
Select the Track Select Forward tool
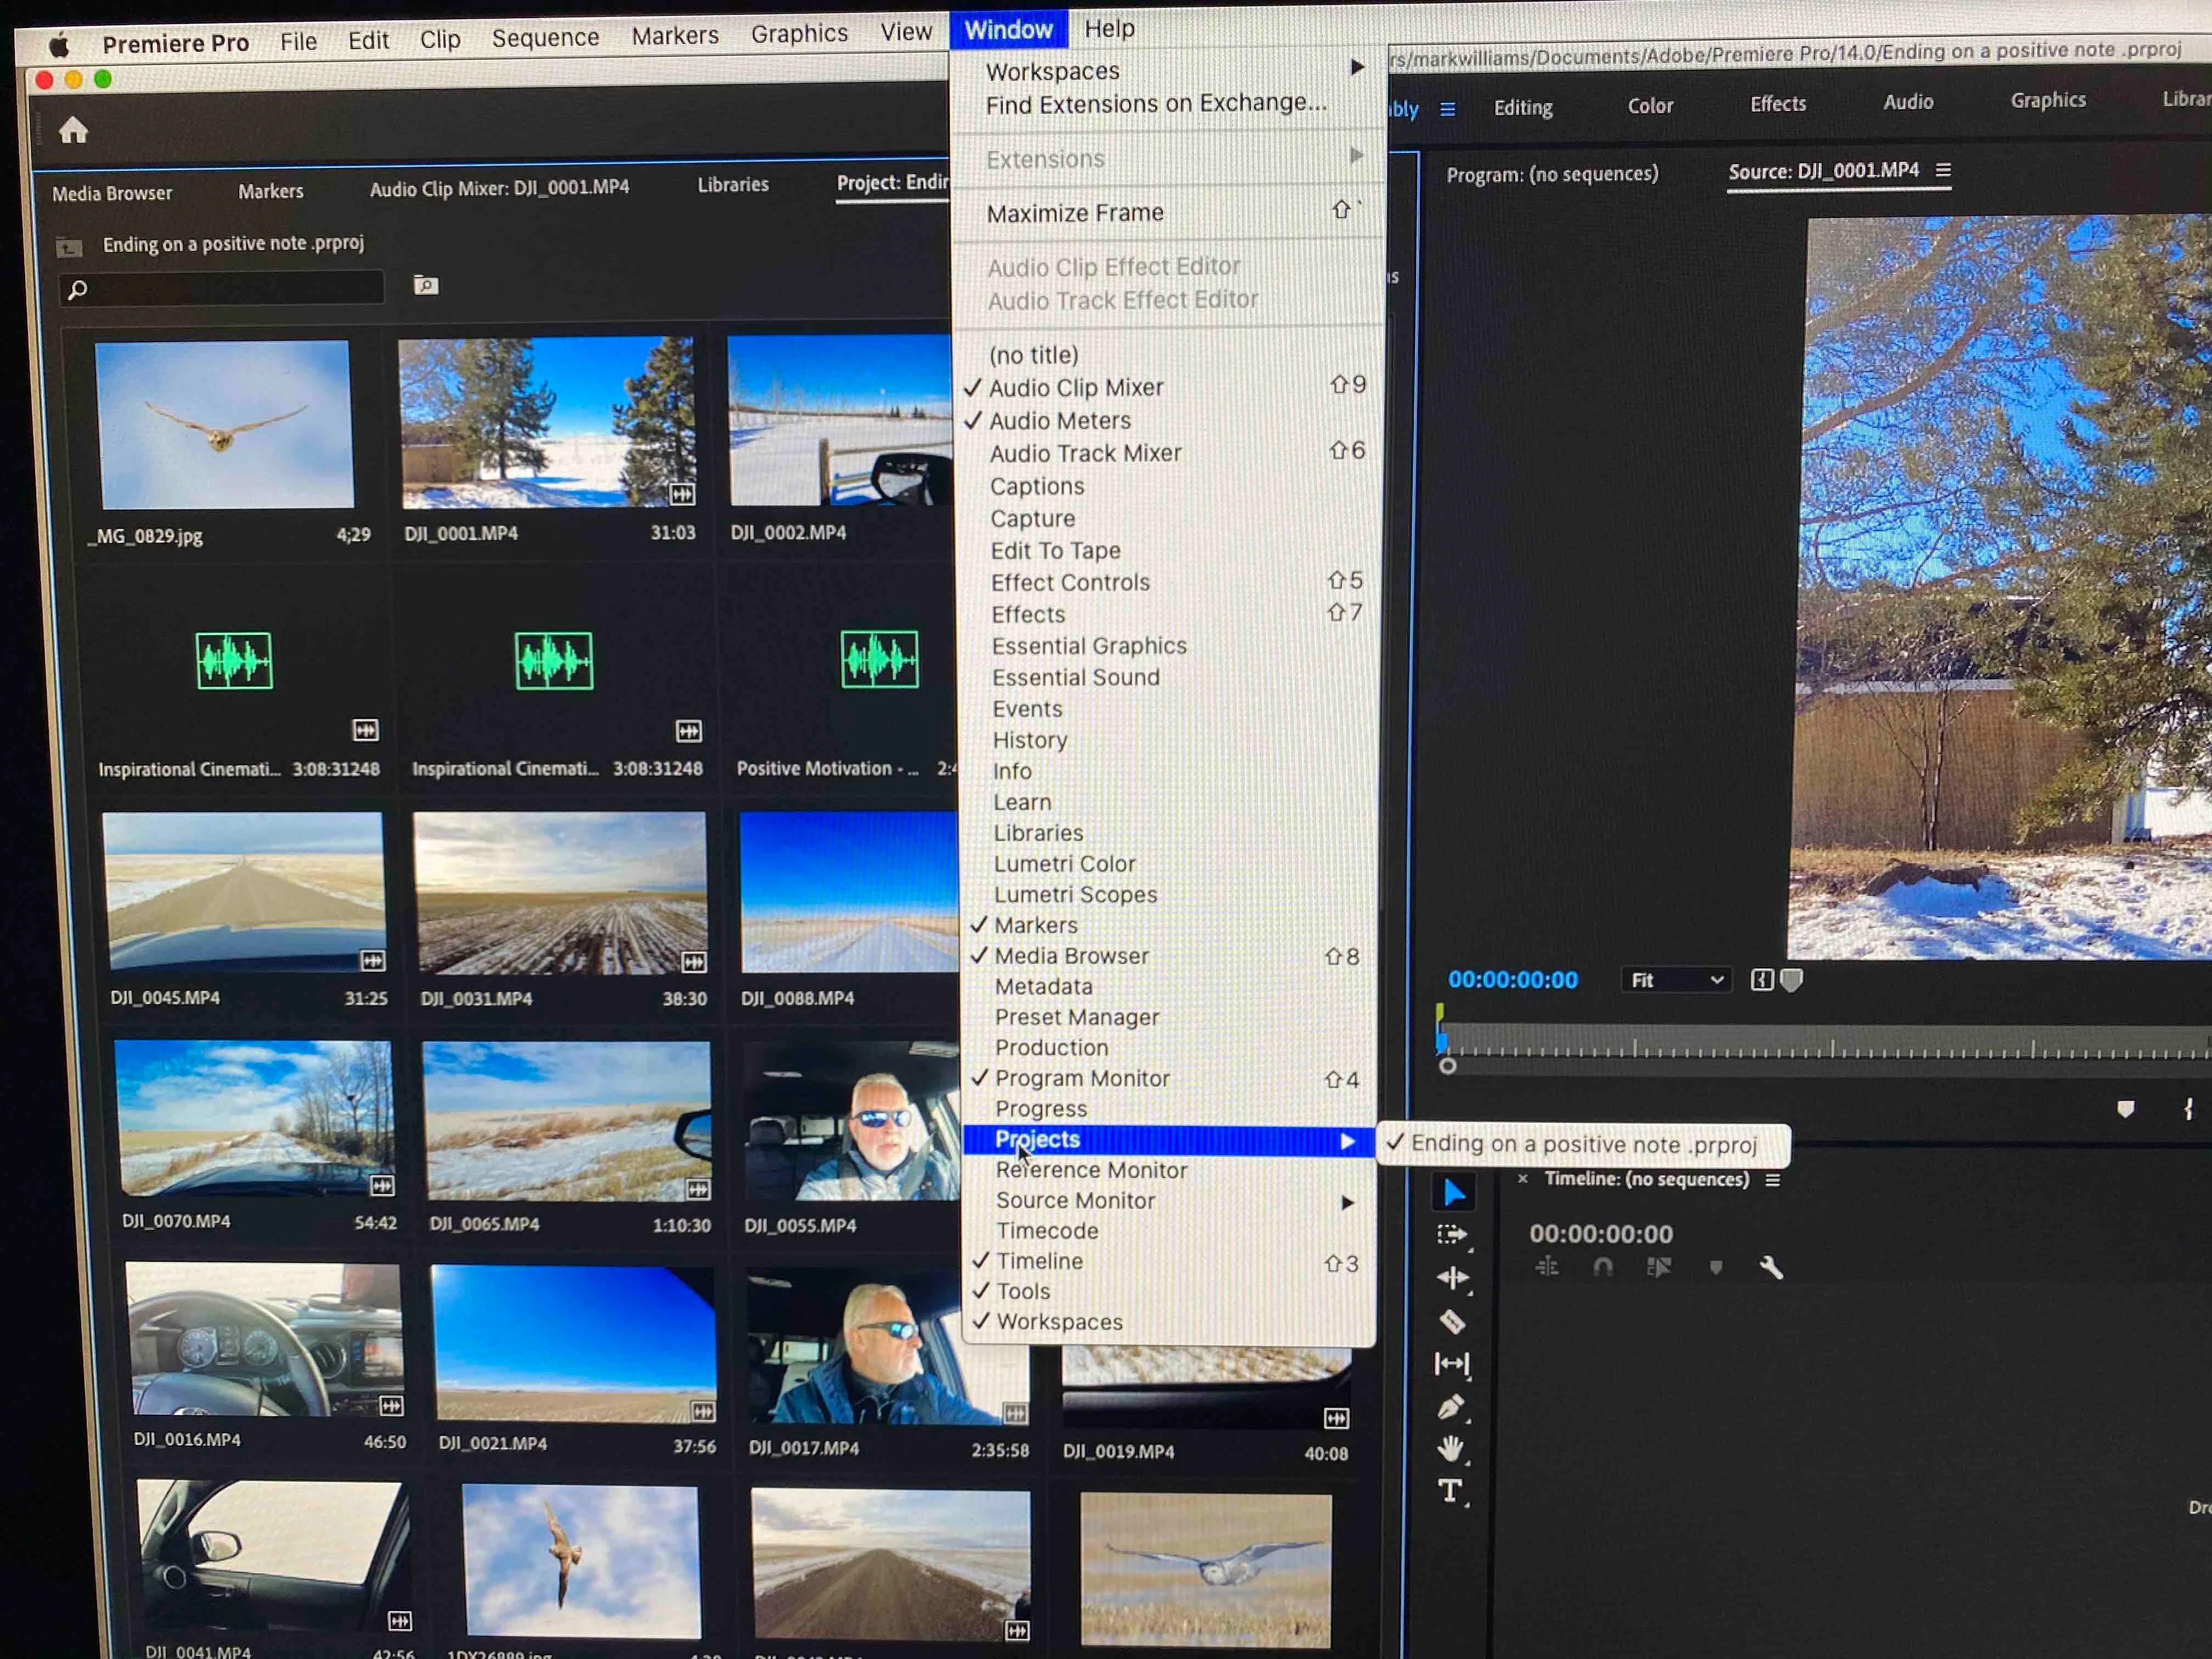click(x=1452, y=1235)
